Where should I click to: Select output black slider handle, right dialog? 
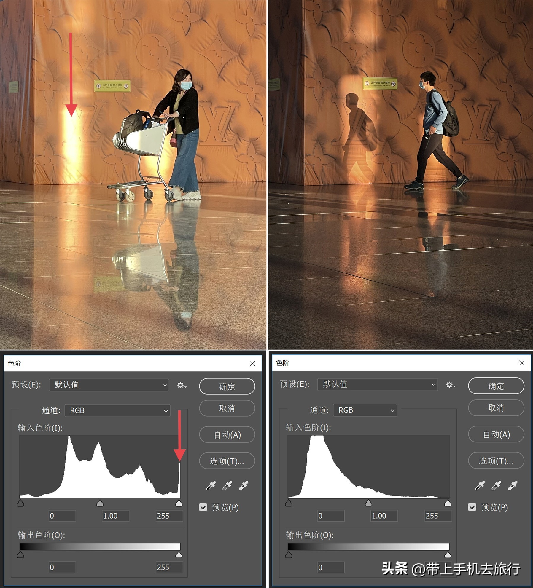(289, 554)
